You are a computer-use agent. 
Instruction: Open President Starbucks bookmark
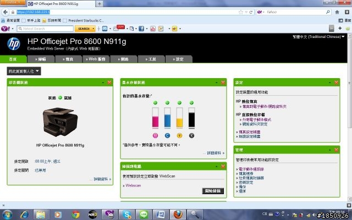tap(84, 20)
